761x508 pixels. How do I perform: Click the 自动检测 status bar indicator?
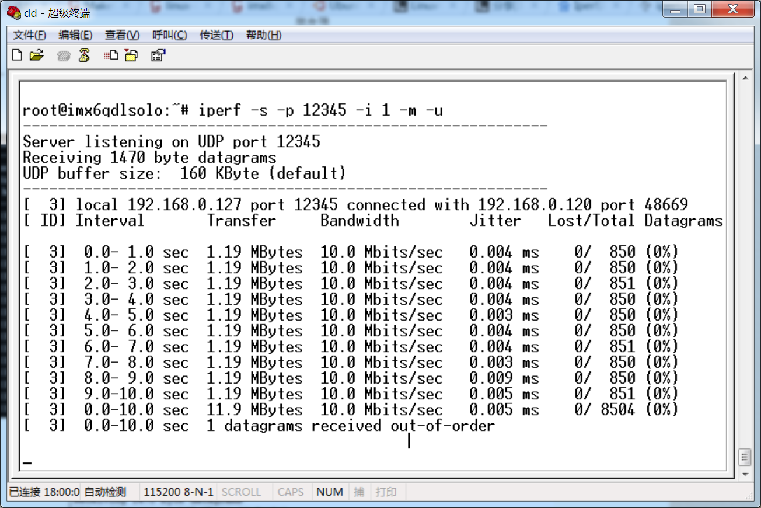(x=104, y=492)
